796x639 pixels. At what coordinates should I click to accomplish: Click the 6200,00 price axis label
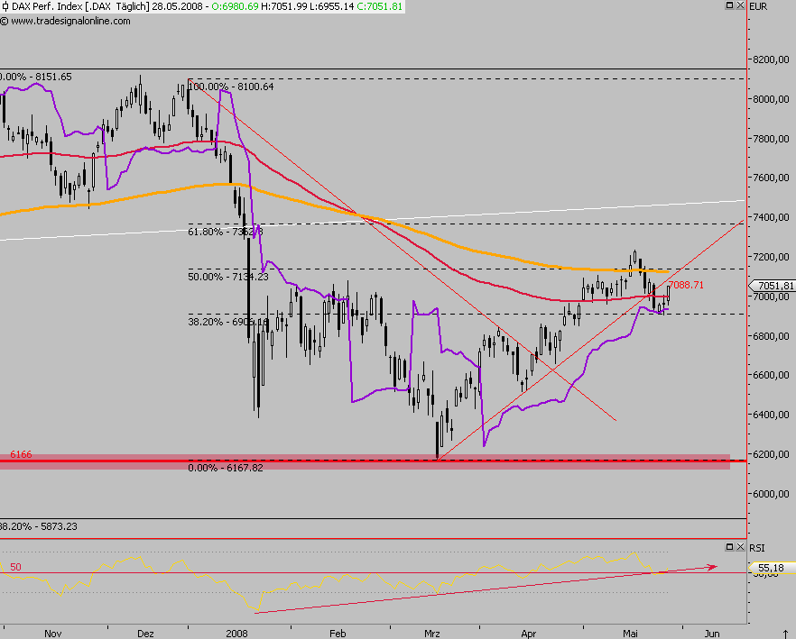(771, 454)
